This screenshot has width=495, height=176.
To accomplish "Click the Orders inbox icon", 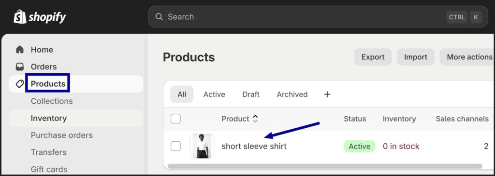I will [20, 67].
